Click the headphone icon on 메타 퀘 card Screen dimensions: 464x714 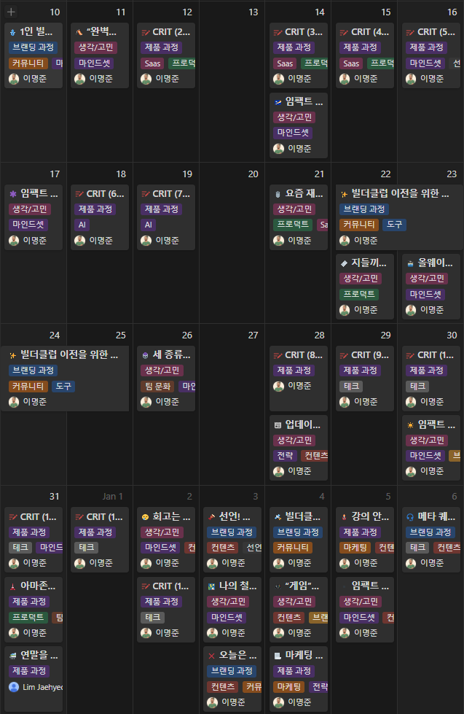(x=410, y=516)
